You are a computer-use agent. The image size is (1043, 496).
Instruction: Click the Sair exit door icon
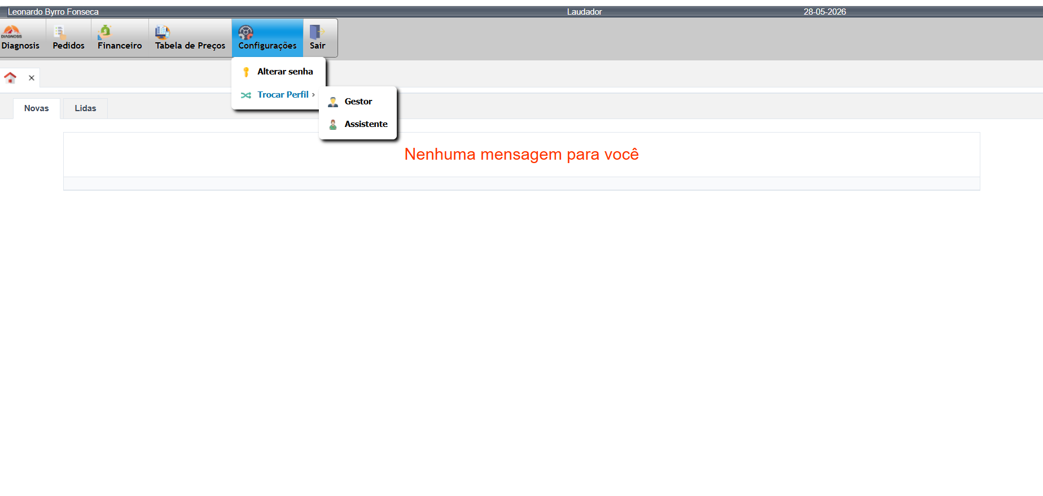317,32
